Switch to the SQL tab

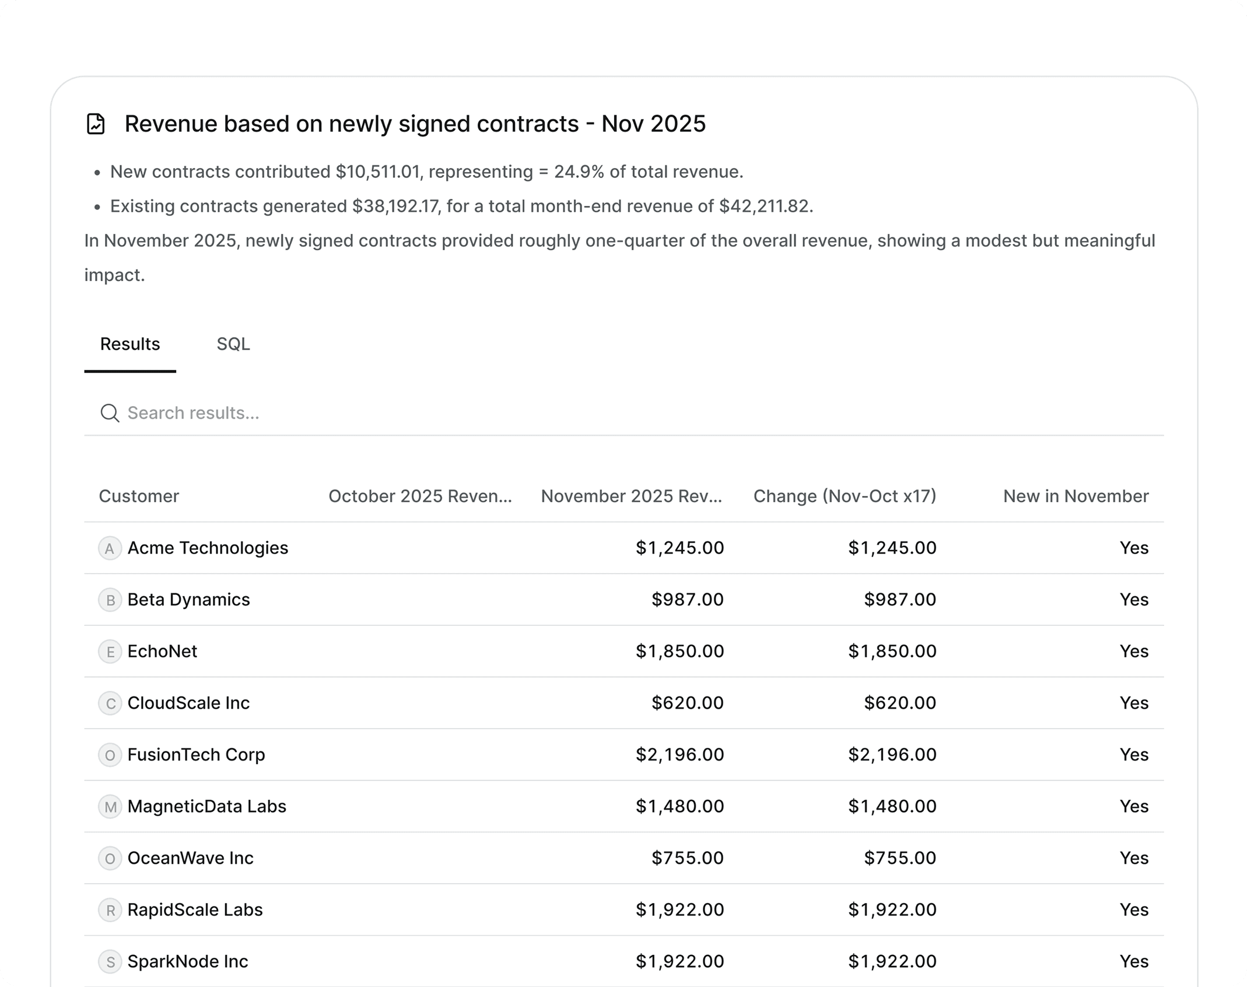click(233, 344)
